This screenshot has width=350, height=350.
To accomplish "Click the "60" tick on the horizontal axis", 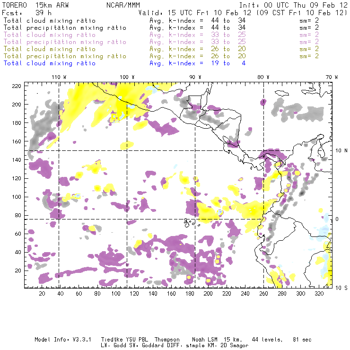I will 79,294.
